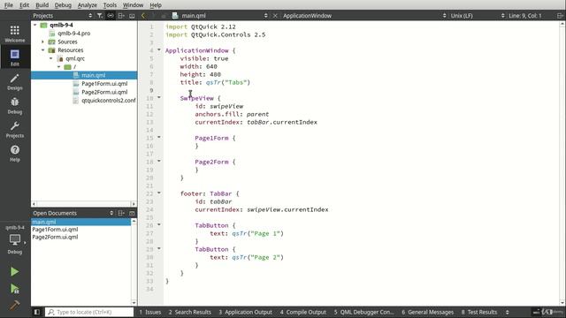Split the Projects sidebar panel
Screen dimensions: 566x318
(121, 16)
